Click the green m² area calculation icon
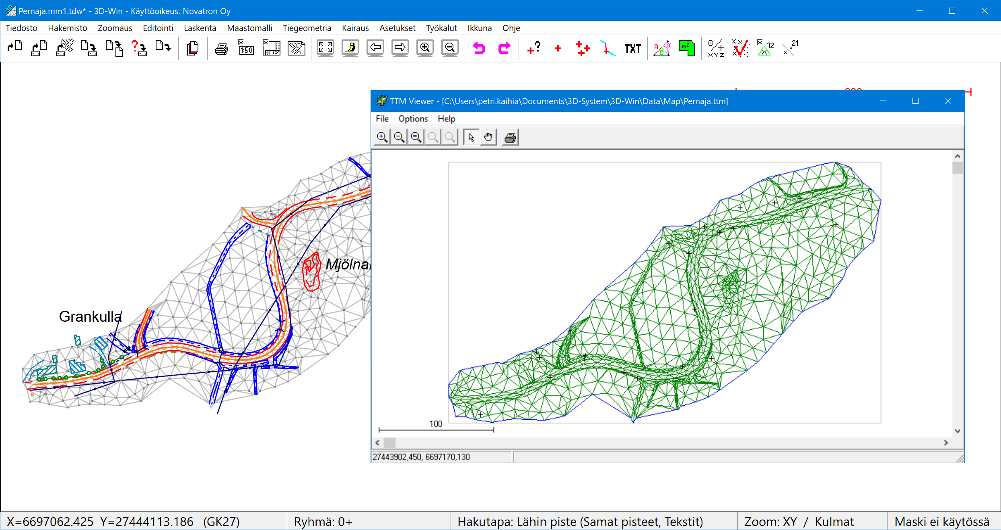1001x530 pixels. tap(686, 48)
